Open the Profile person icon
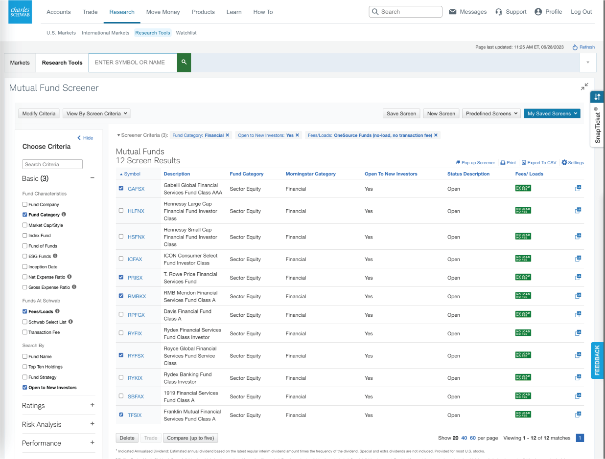Viewport: 605px width, 459px height. [x=538, y=12]
